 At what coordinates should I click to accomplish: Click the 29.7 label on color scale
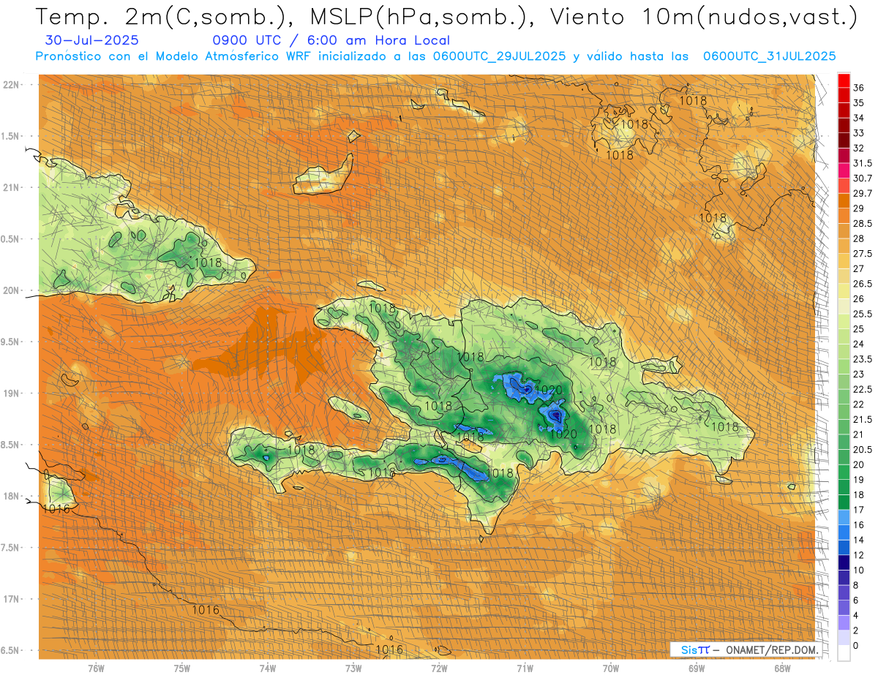click(x=863, y=193)
